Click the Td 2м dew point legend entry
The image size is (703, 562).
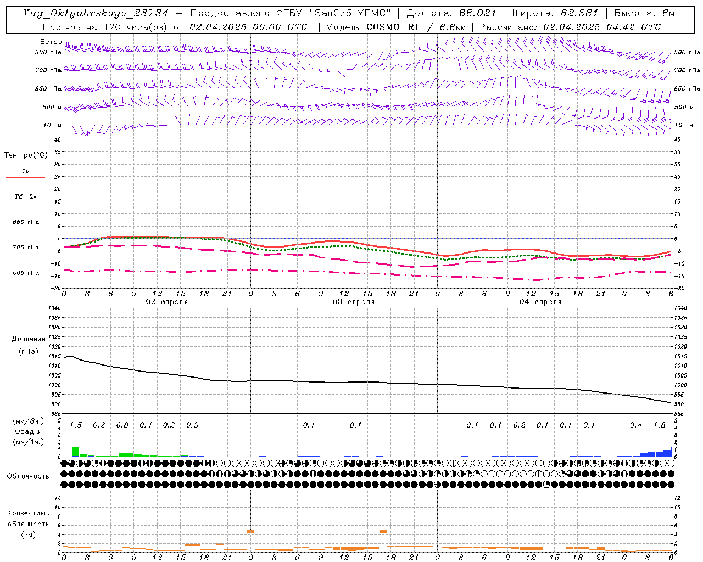[26, 196]
